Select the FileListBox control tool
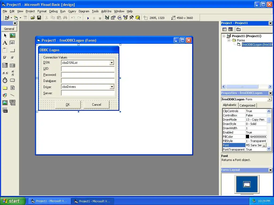This screenshot has height=205, width=274. (x=12, y=88)
